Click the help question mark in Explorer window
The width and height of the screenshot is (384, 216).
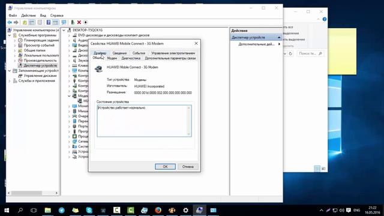(325, 19)
